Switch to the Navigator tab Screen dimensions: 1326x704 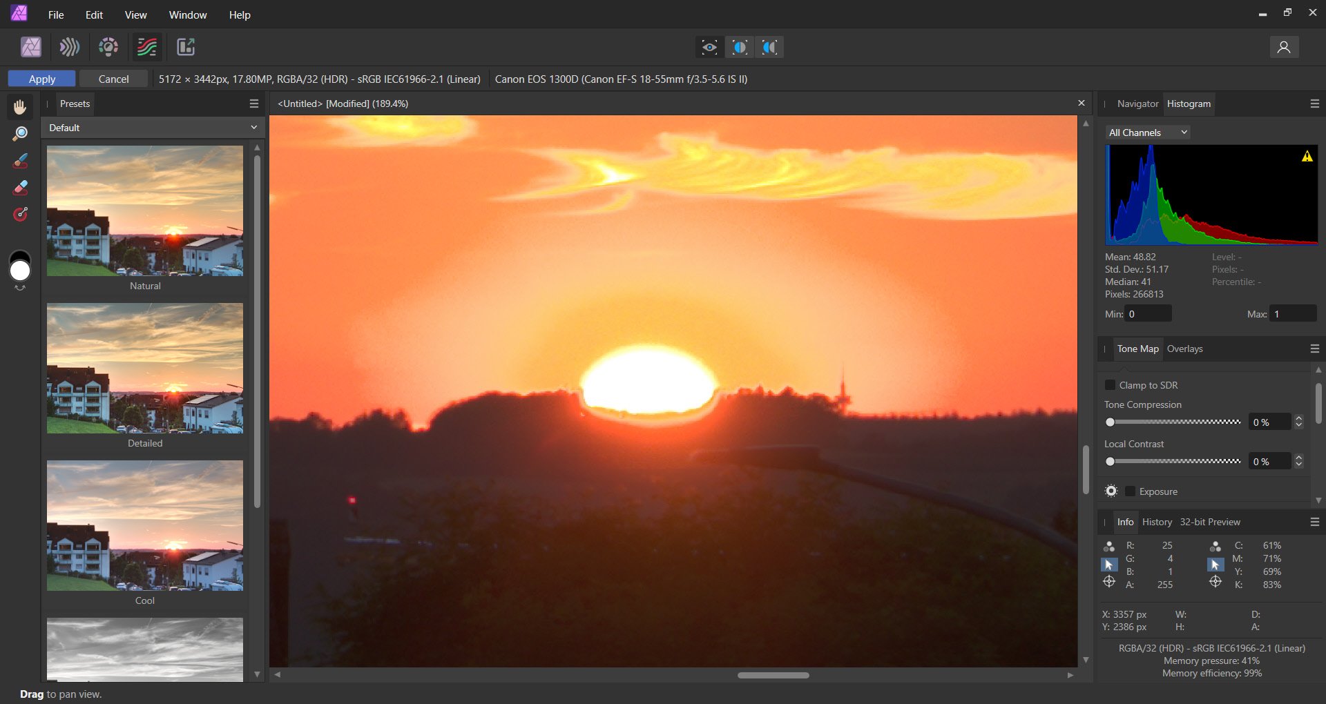[x=1137, y=104]
